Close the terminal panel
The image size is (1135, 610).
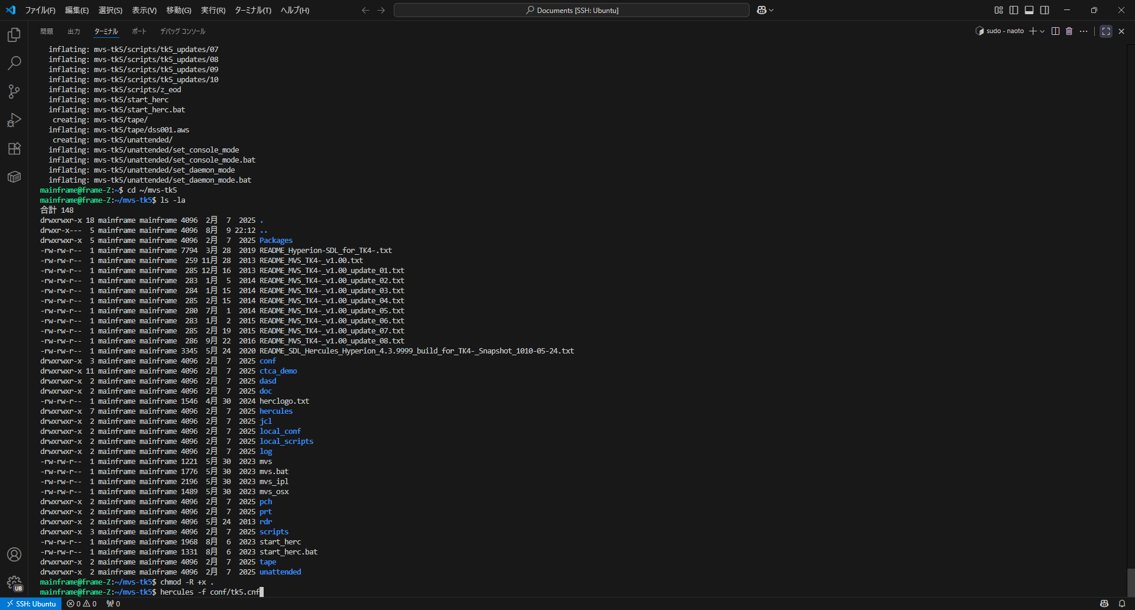pos(1121,31)
